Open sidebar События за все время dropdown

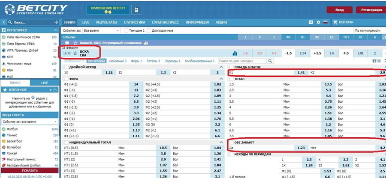30,122
